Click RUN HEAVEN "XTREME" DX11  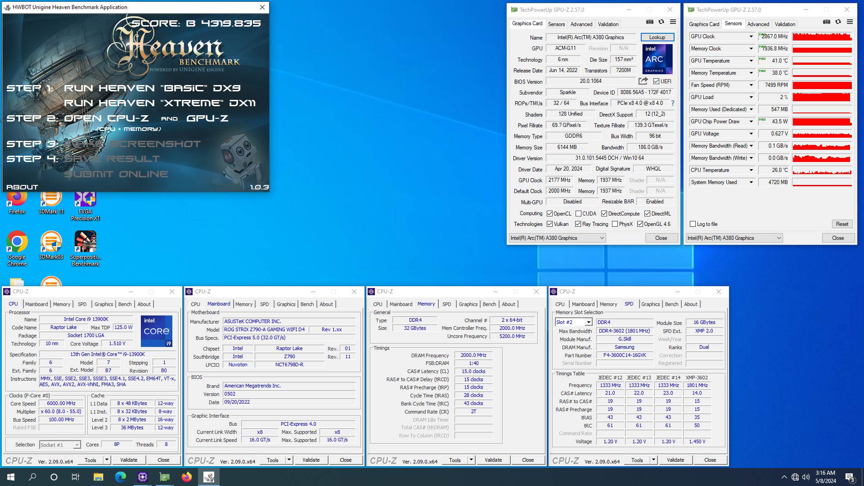coord(160,103)
